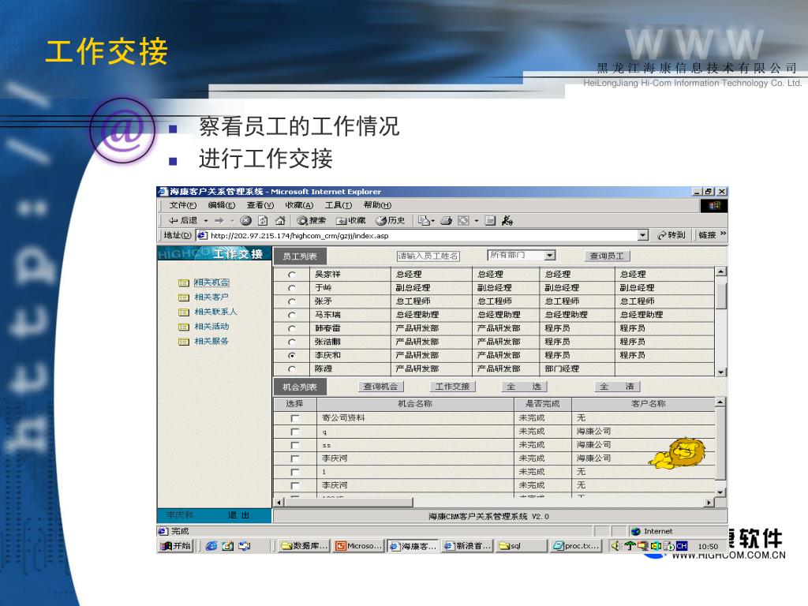Click the 转到 Go button
The width and height of the screenshot is (808, 606).
(671, 235)
